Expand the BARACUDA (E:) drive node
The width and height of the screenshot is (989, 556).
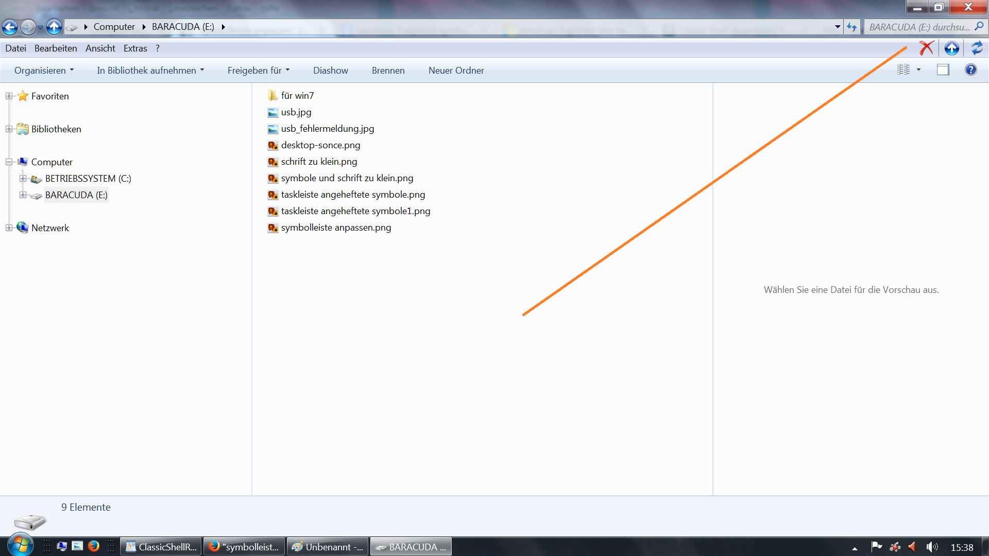click(x=23, y=195)
